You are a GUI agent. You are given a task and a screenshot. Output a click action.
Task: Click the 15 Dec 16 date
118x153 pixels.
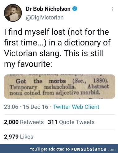point(35,107)
